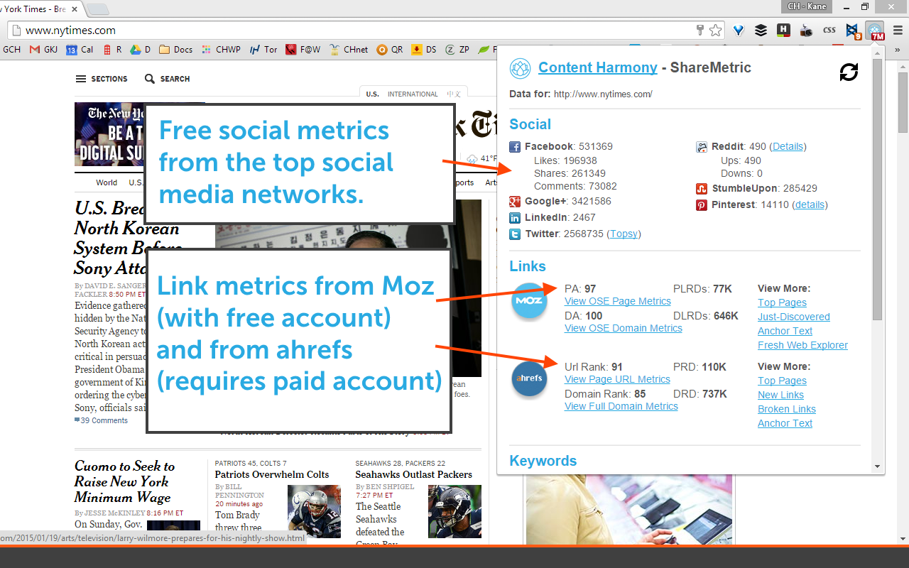This screenshot has height=568, width=909.
Task: Open the NYT Search
Action: [168, 79]
